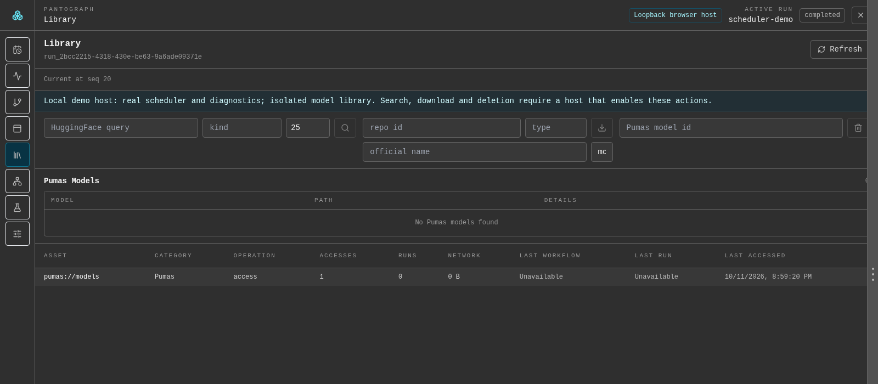
Task: Click the 0 B network cell
Action: (x=454, y=277)
